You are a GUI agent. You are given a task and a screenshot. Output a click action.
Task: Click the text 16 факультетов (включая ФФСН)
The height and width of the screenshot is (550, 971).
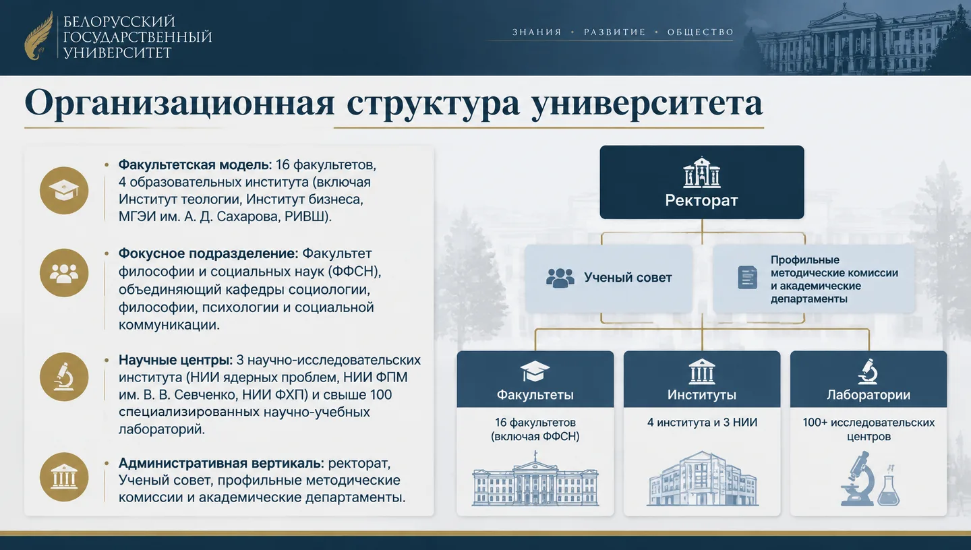click(535, 429)
